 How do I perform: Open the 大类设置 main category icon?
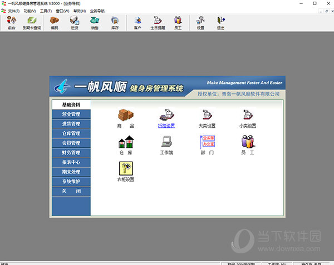click(207, 115)
